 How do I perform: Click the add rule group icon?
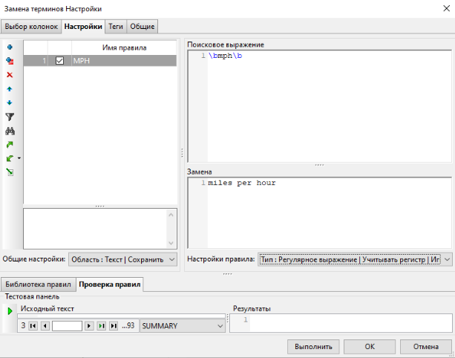(10, 61)
